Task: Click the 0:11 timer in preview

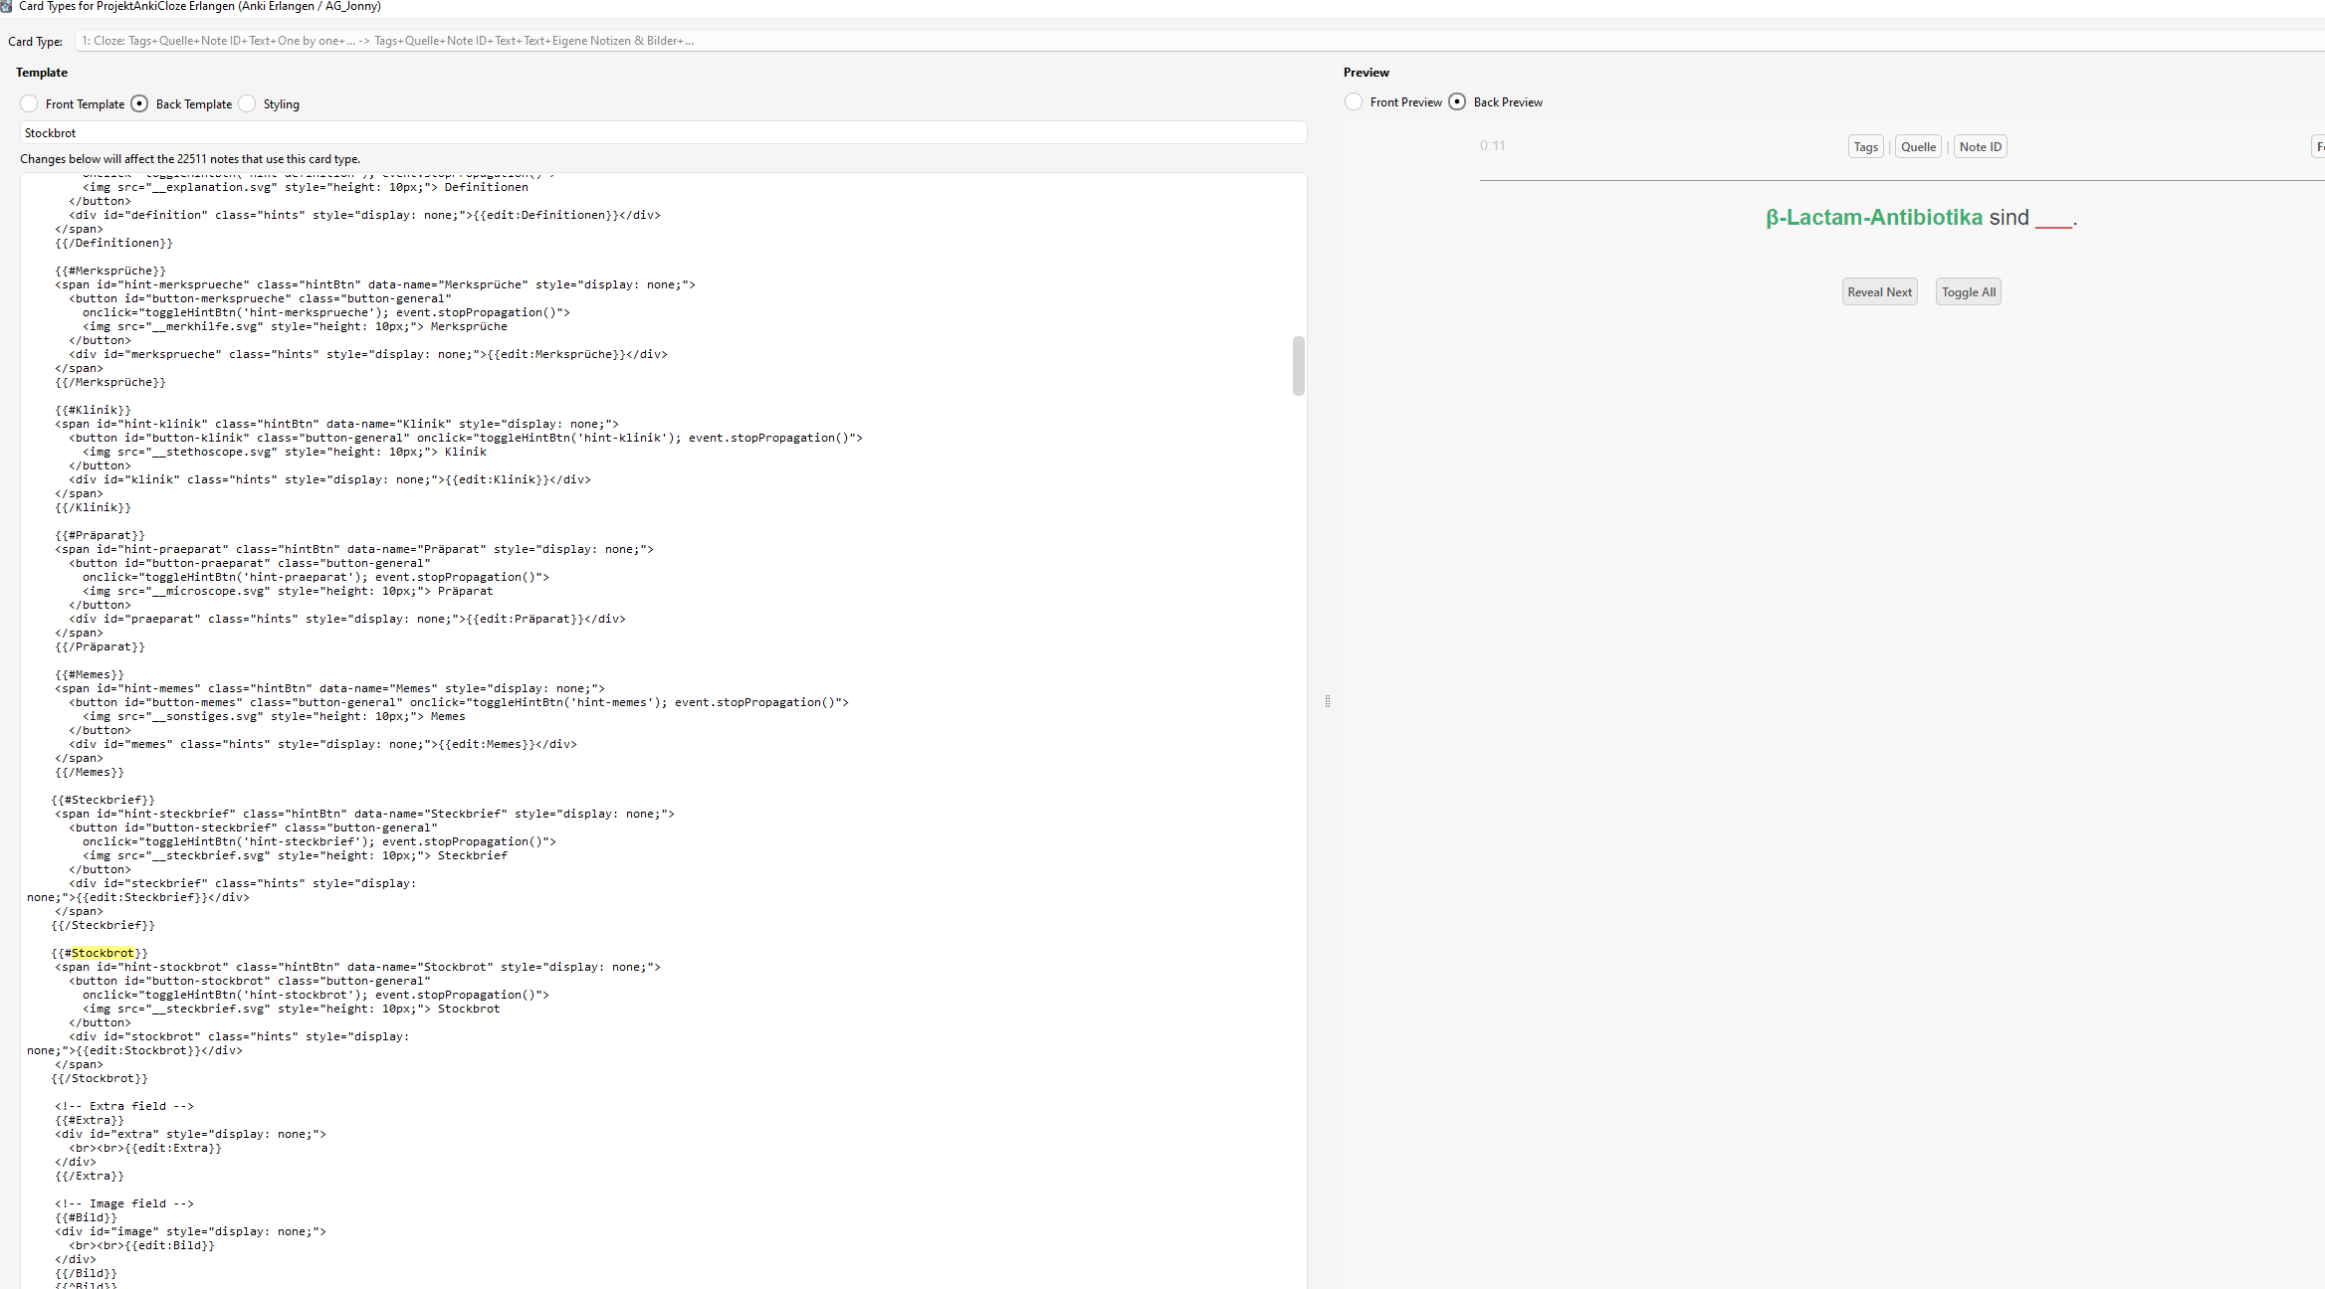Action: pos(1492,146)
